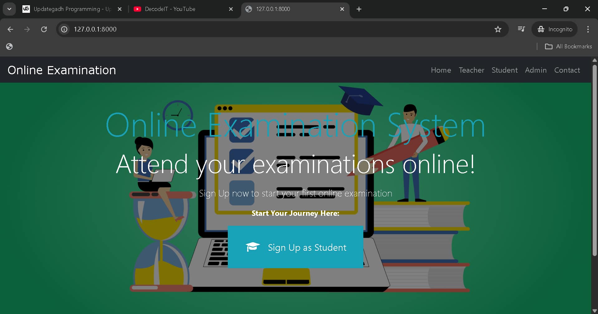This screenshot has height=314, width=598.
Task: Open the All Bookmarks folder
Action: coord(569,46)
